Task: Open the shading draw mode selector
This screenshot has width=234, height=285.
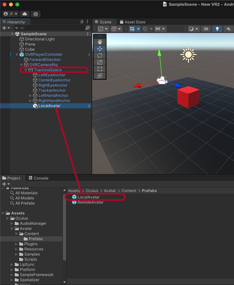Action: coord(194,29)
